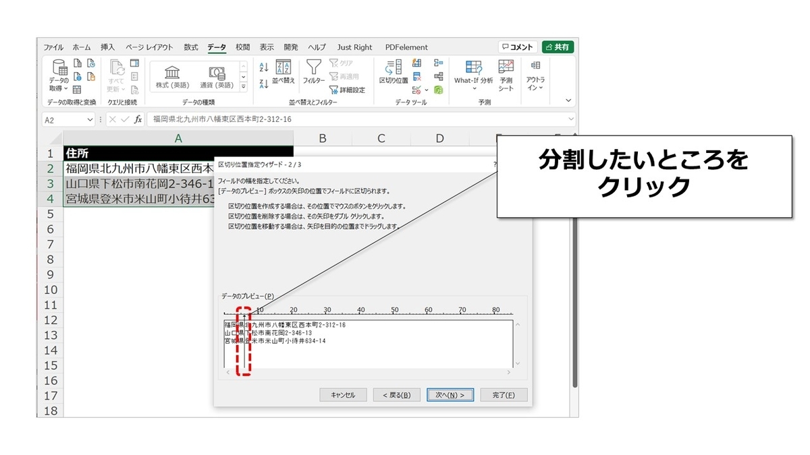Open the ファイル tab
Image resolution: width=810 pixels, height=455 pixels.
click(x=53, y=47)
